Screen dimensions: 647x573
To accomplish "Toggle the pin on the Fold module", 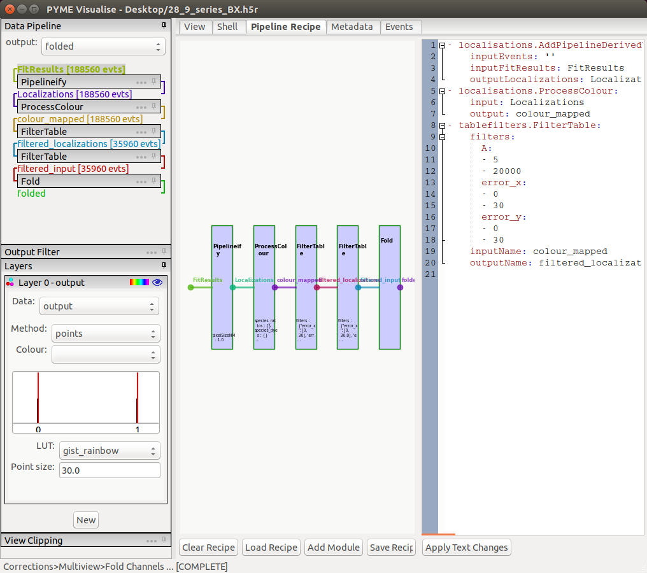I will 155,181.
